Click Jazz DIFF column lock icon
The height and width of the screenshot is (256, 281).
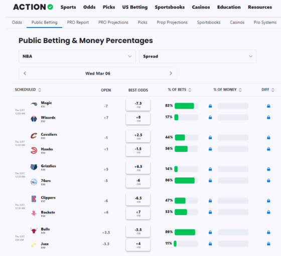click(x=268, y=243)
